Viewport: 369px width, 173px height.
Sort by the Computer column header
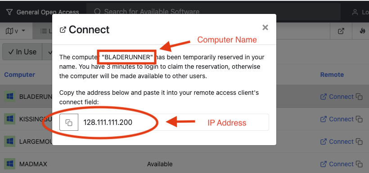coord(19,75)
